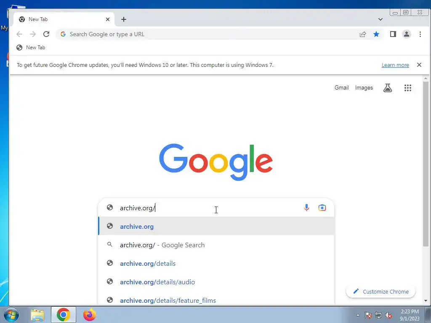Open the side panel icon
Screen dimensions: 431x323
point(393,34)
